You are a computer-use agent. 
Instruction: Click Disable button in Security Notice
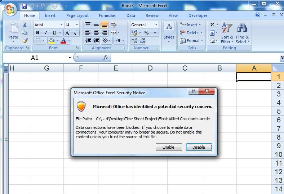[199, 147]
